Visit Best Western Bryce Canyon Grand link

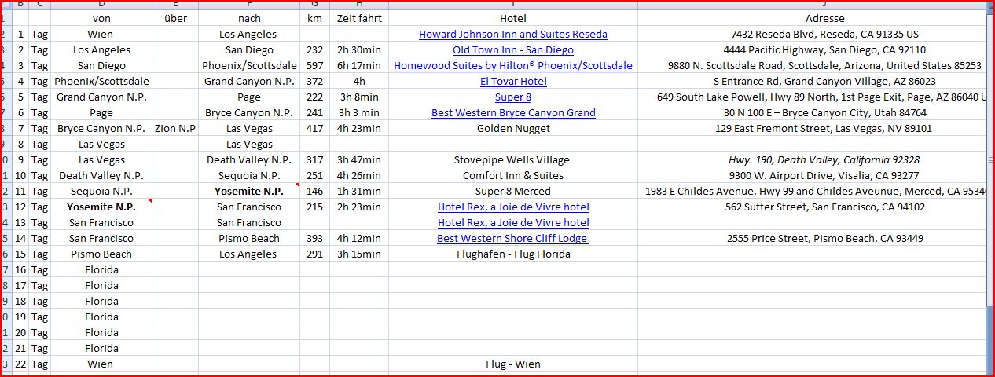(512, 113)
